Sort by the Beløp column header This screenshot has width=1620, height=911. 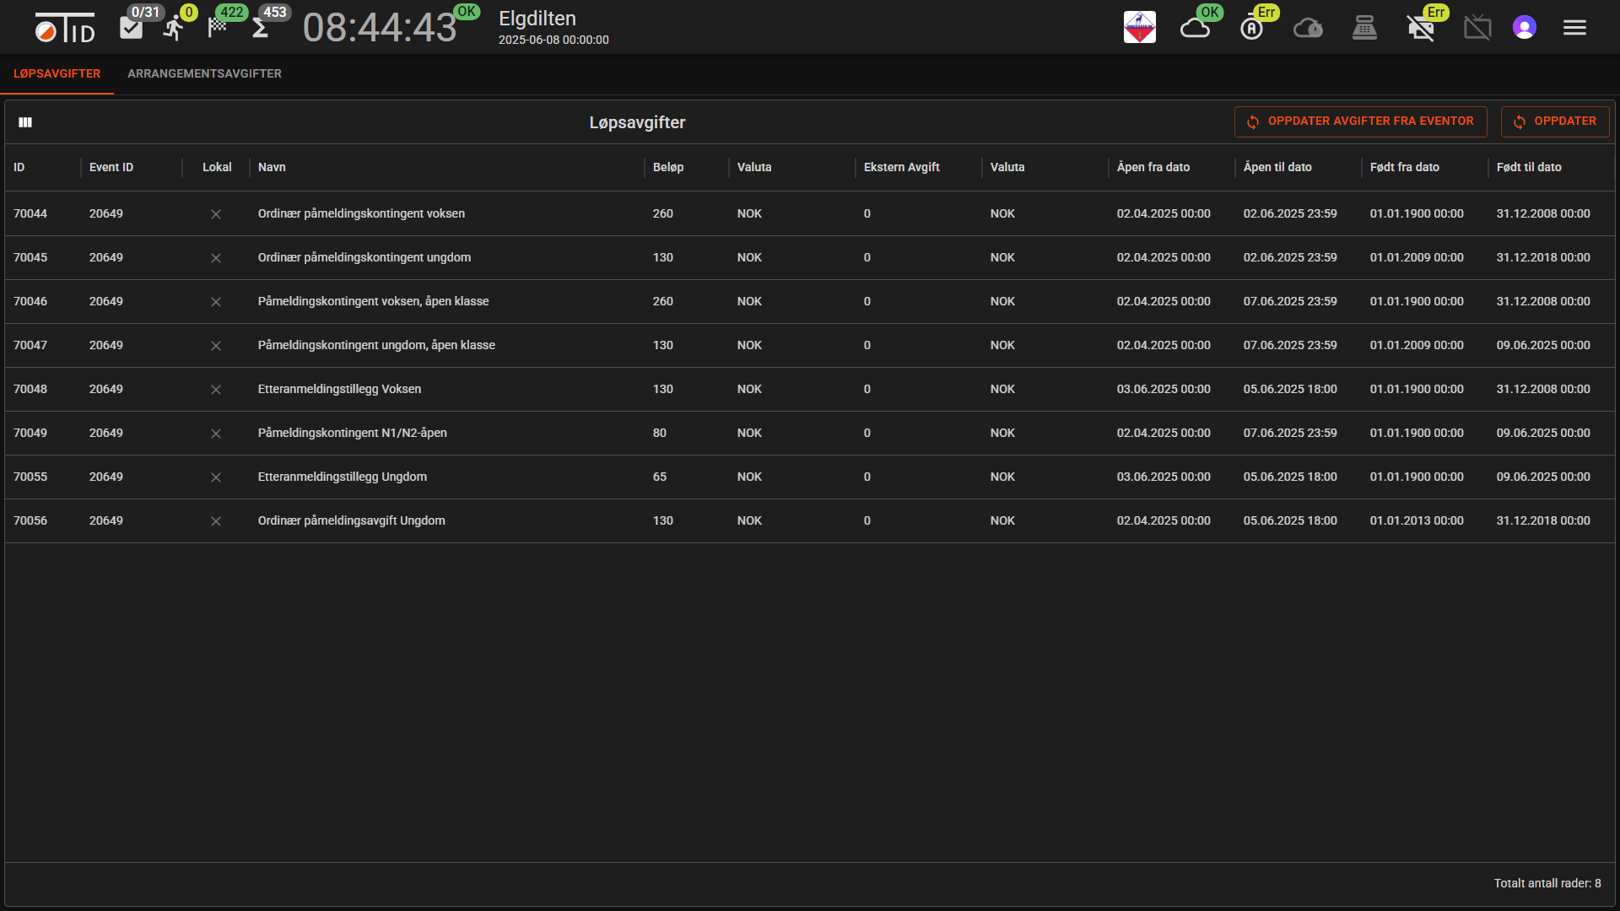pyautogui.click(x=667, y=167)
